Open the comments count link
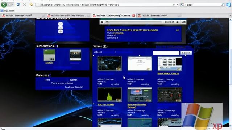 pos(117,38)
